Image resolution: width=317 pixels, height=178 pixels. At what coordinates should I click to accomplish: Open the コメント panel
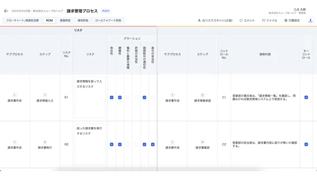247,20
